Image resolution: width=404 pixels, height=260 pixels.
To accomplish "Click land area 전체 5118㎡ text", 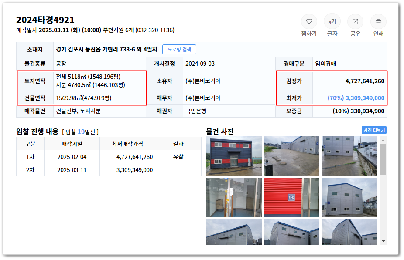I will (88, 77).
